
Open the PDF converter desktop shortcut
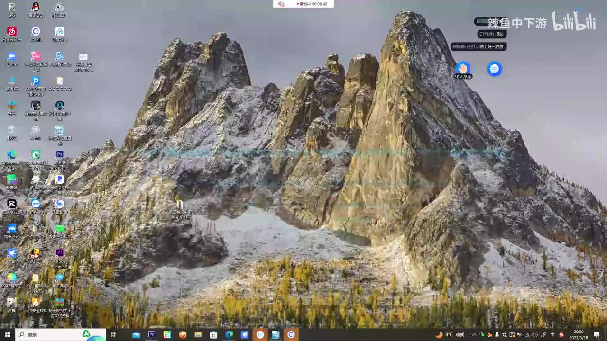[x=60, y=184]
